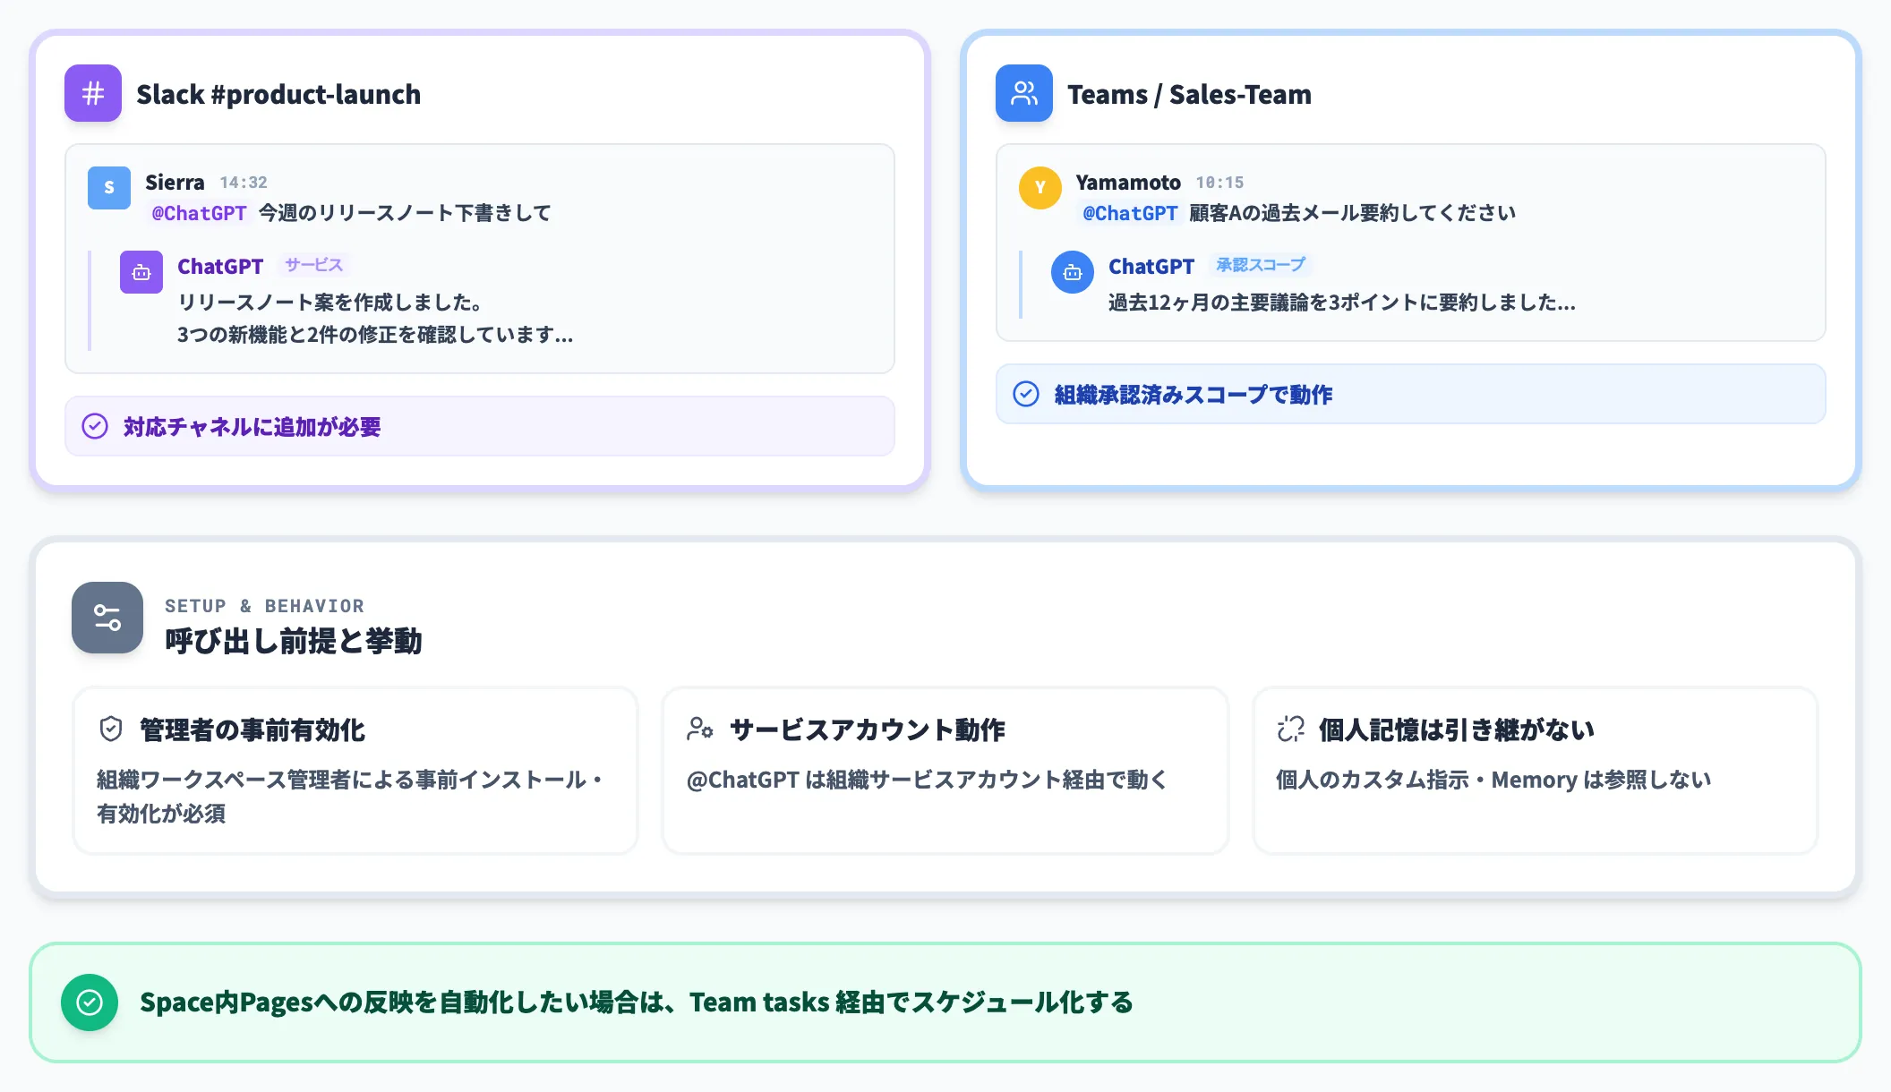Click @ChatGPT mention in Yamamoto's message

point(1130,213)
